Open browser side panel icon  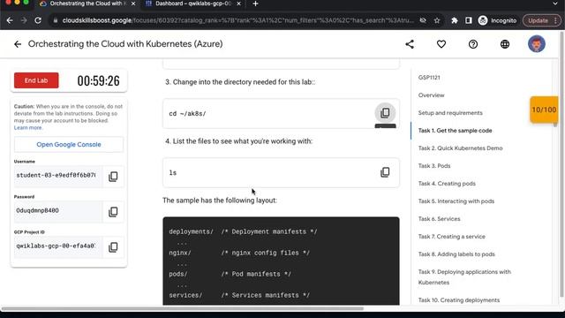click(x=469, y=20)
